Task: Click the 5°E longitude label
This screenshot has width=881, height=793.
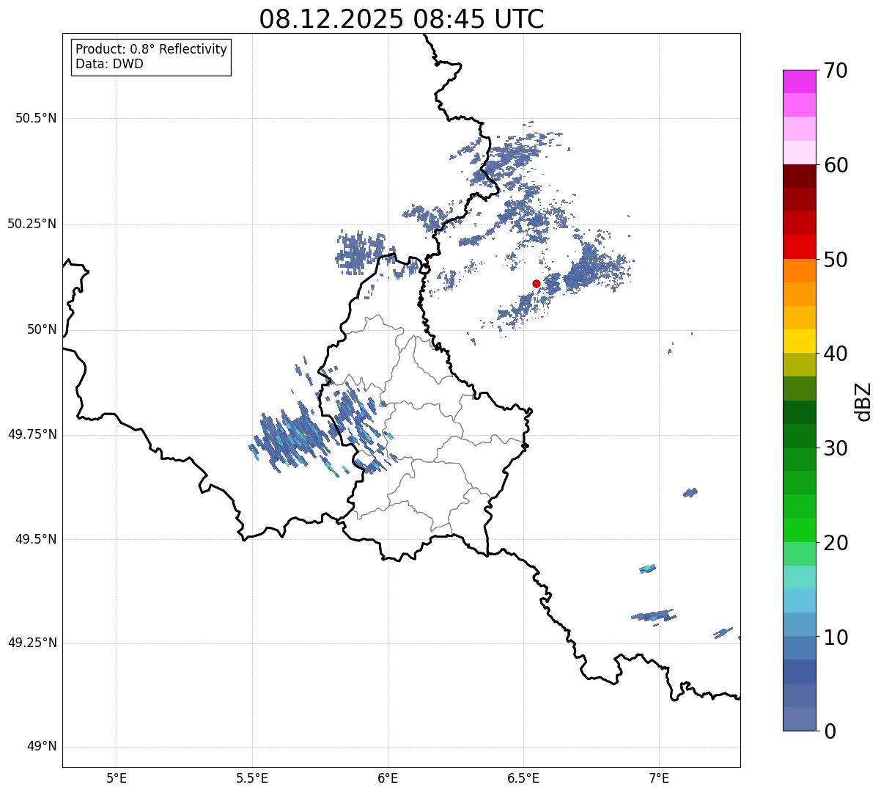Action: click(x=117, y=778)
